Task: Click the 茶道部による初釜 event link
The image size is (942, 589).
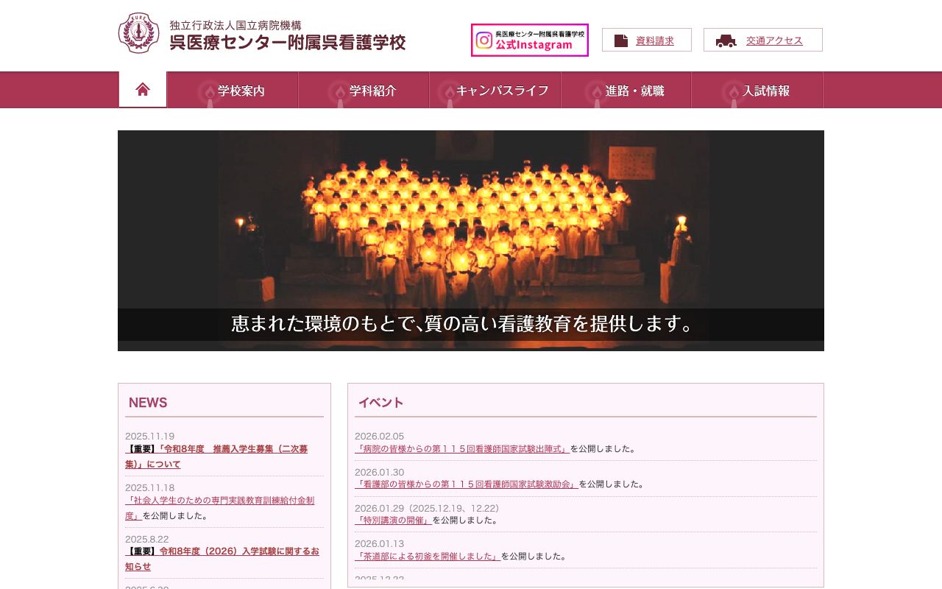Action: click(427, 556)
